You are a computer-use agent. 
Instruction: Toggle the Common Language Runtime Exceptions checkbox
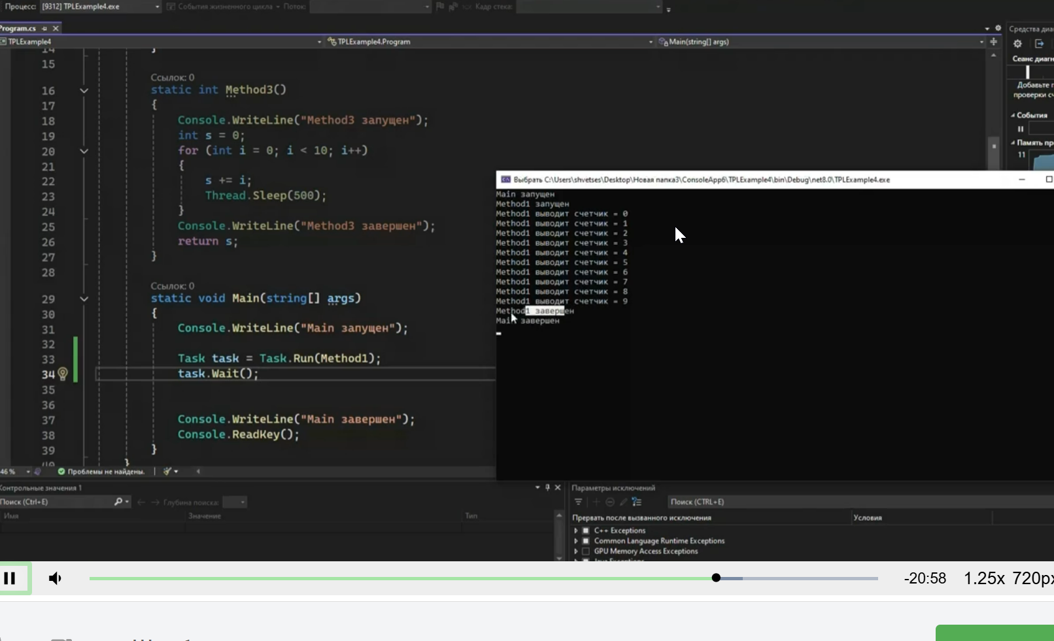click(586, 541)
